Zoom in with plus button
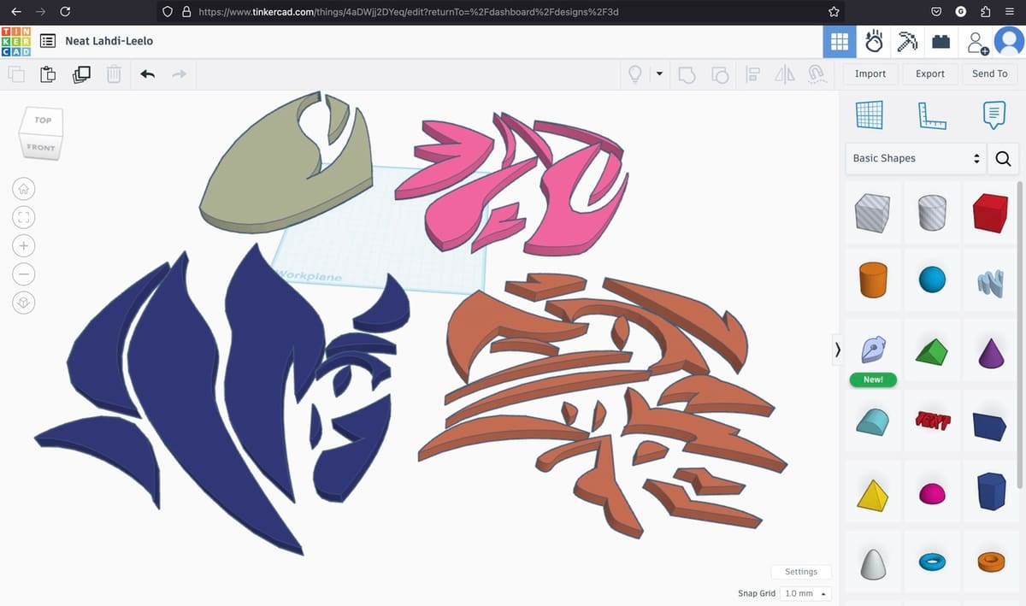 (23, 246)
